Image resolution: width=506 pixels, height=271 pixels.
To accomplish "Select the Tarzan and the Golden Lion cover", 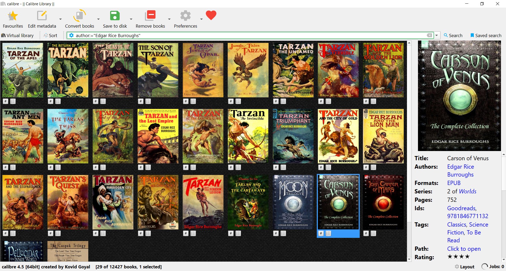I will point(383,70).
